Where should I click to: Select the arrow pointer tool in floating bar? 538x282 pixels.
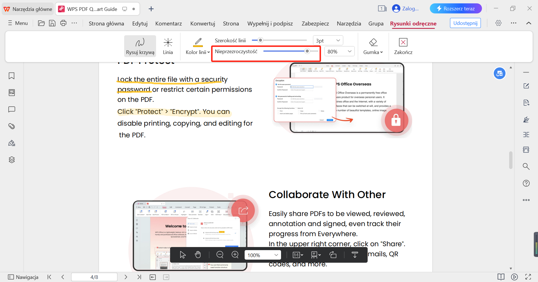(183, 255)
